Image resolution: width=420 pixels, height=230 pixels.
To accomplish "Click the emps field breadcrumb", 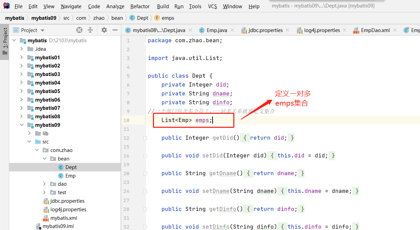I will pyautogui.click(x=164, y=18).
